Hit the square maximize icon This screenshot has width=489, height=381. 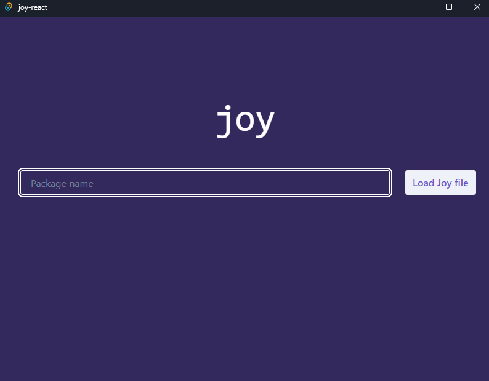[449, 7]
